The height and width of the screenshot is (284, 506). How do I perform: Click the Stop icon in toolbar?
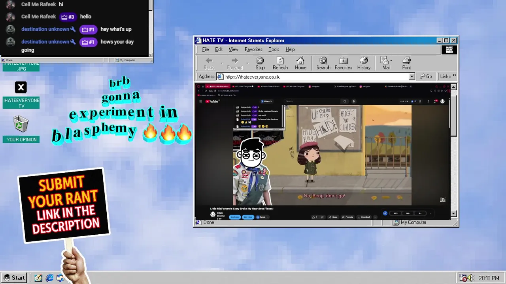tap(260, 60)
